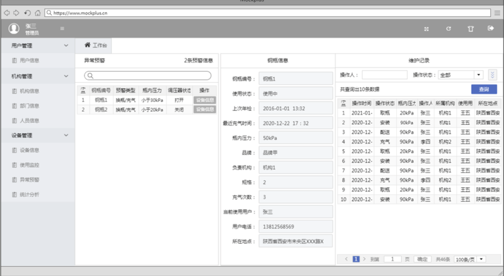Collapse the 用户管理 sidebar section
Image resolution: width=504 pixels, height=276 pixels.
tap(66, 45)
